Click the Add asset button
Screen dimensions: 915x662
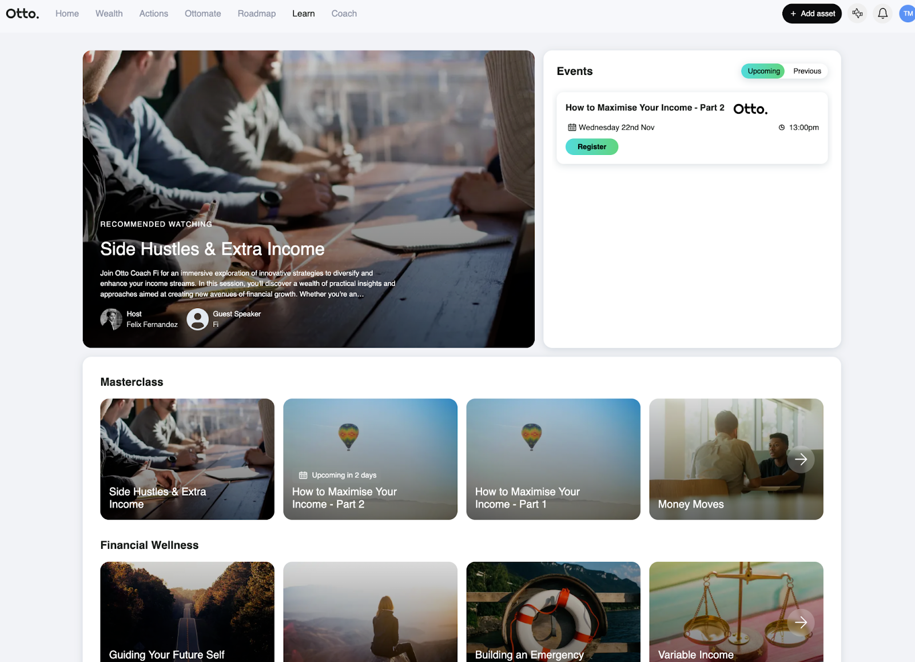tap(812, 14)
